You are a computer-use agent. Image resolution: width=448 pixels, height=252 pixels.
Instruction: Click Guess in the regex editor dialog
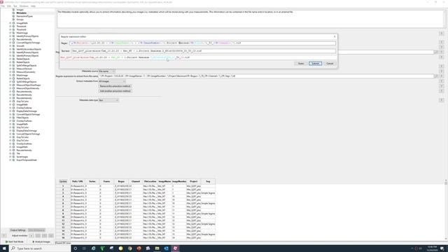pos(301,64)
